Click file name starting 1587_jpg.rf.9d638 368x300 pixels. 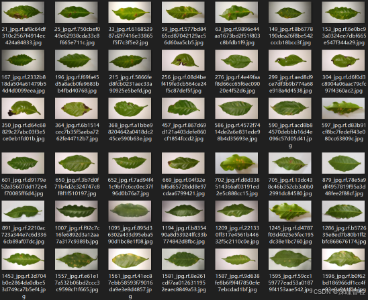pos(237,283)
